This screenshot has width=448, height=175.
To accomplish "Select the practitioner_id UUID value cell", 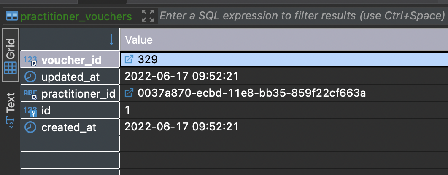I will tap(284, 93).
